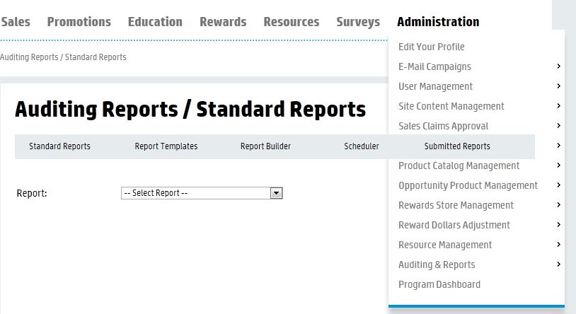The width and height of the screenshot is (576, 314).
Task: Open the Promotions menu
Action: (x=79, y=22)
